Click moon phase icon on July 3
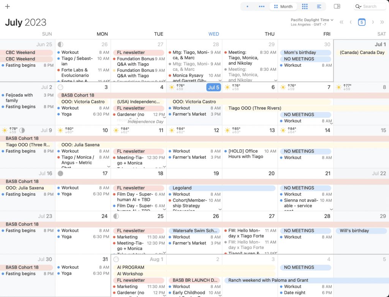Screen dimensions: 389x297 60,87
